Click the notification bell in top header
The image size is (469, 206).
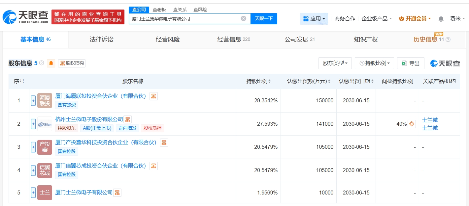pyautogui.click(x=441, y=19)
